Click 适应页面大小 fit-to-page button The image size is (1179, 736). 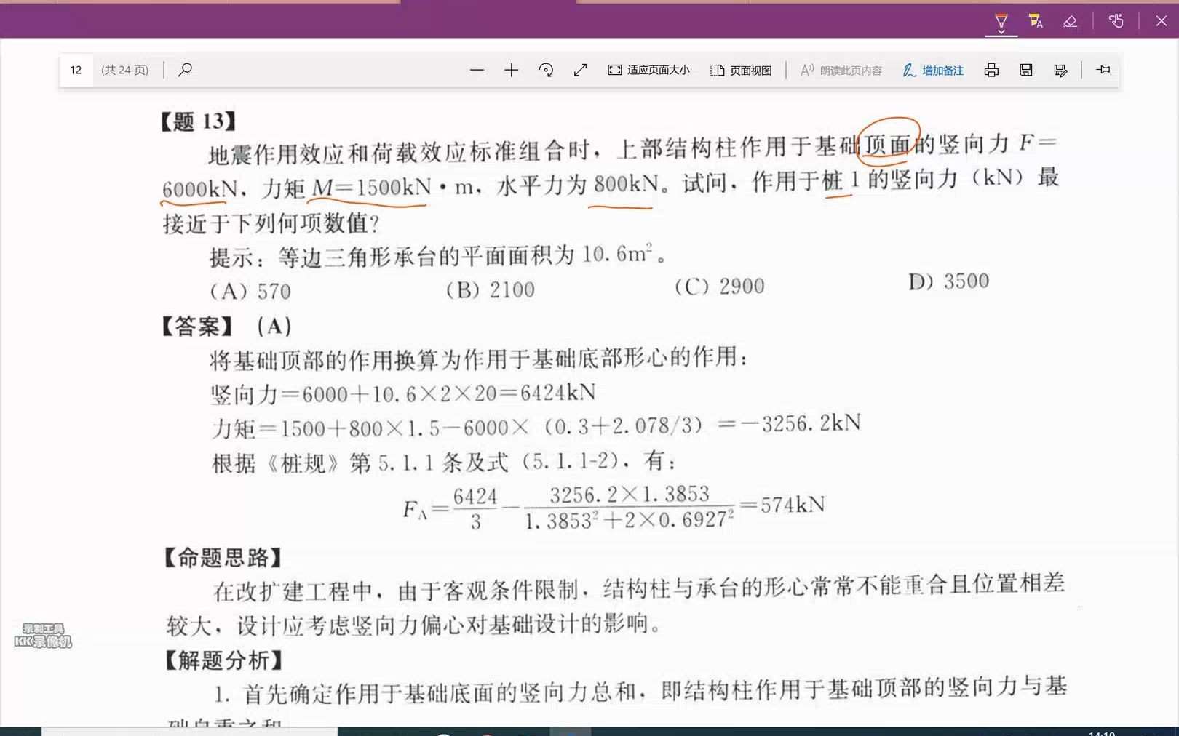[x=648, y=70]
